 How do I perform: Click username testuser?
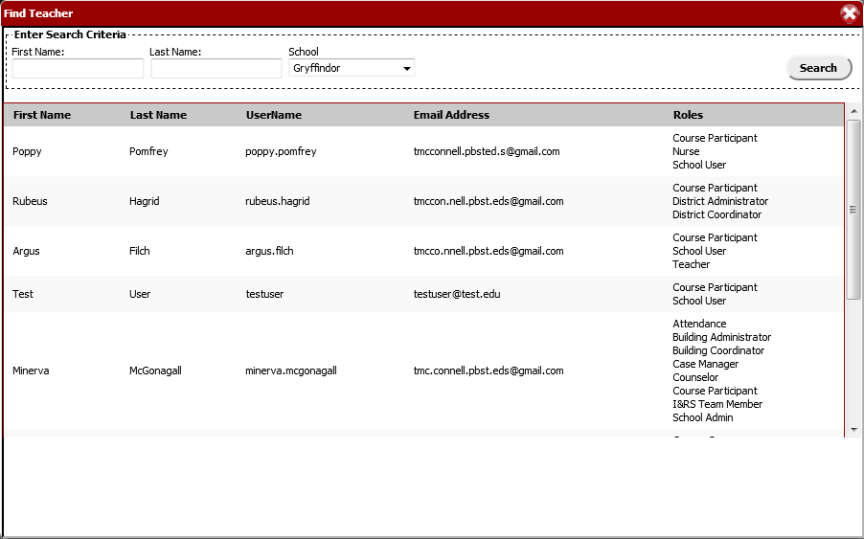264,294
